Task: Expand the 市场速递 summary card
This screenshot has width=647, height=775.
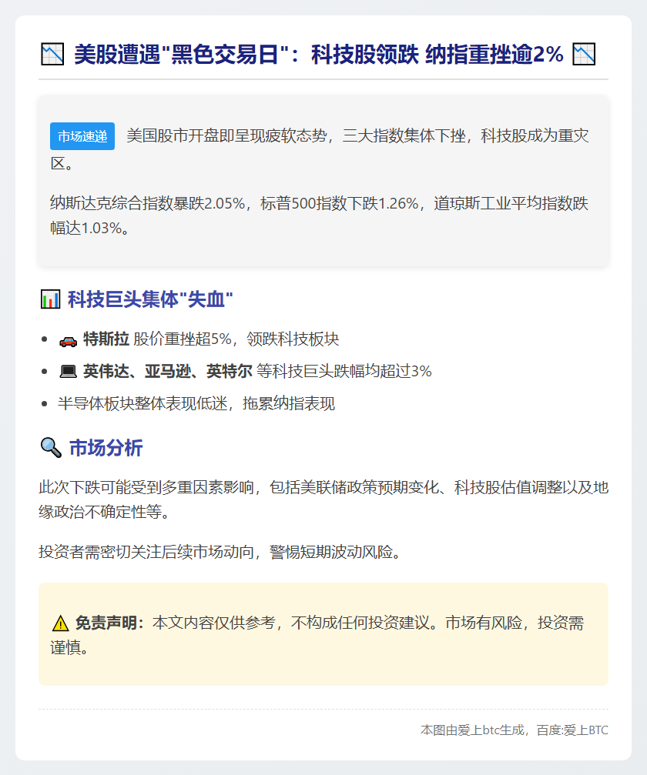Action: click(323, 180)
